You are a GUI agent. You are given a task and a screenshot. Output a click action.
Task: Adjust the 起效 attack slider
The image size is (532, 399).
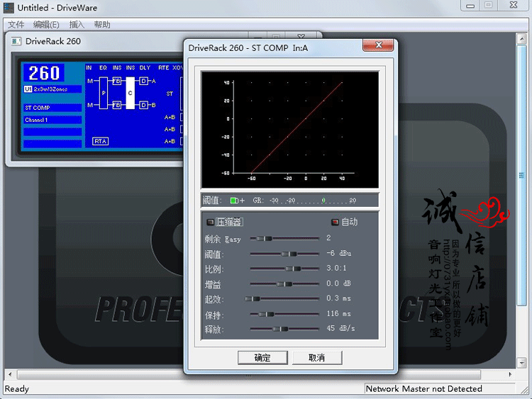click(253, 298)
